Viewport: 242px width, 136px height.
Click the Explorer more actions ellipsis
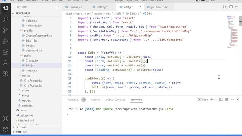(x=57, y=7)
